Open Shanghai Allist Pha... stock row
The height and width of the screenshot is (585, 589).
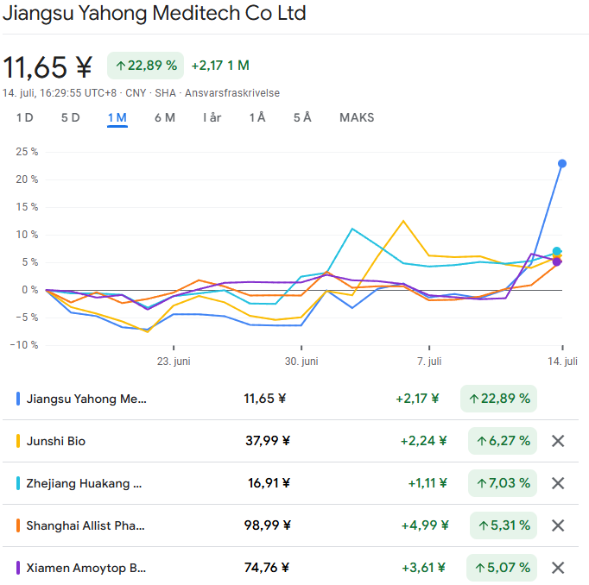(x=290, y=525)
